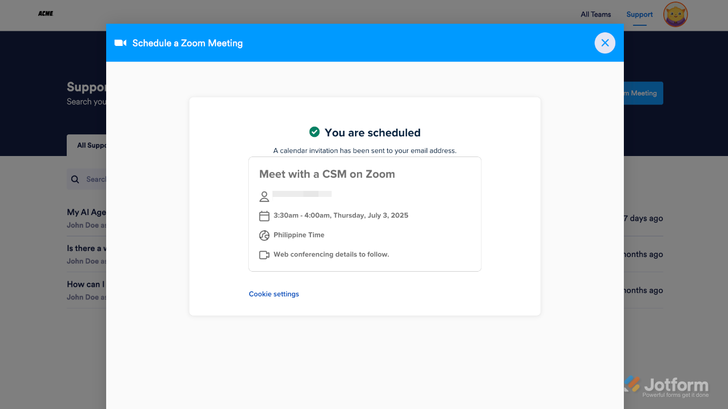Select the Support navigation tab
This screenshot has height=409, width=728.
coord(640,14)
